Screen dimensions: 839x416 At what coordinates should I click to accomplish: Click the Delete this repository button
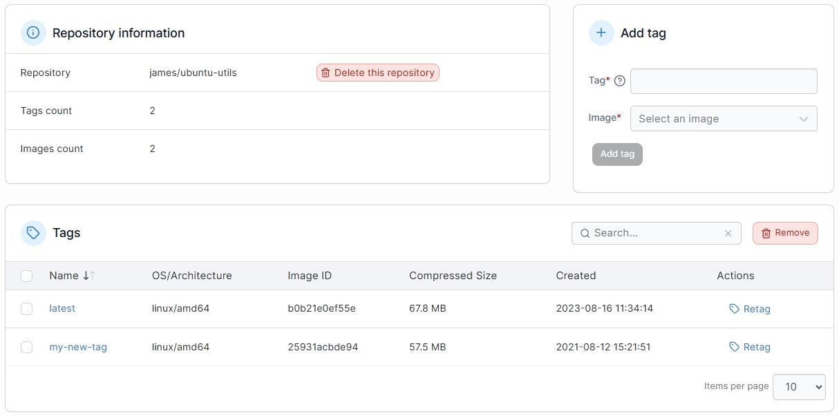pyautogui.click(x=377, y=73)
